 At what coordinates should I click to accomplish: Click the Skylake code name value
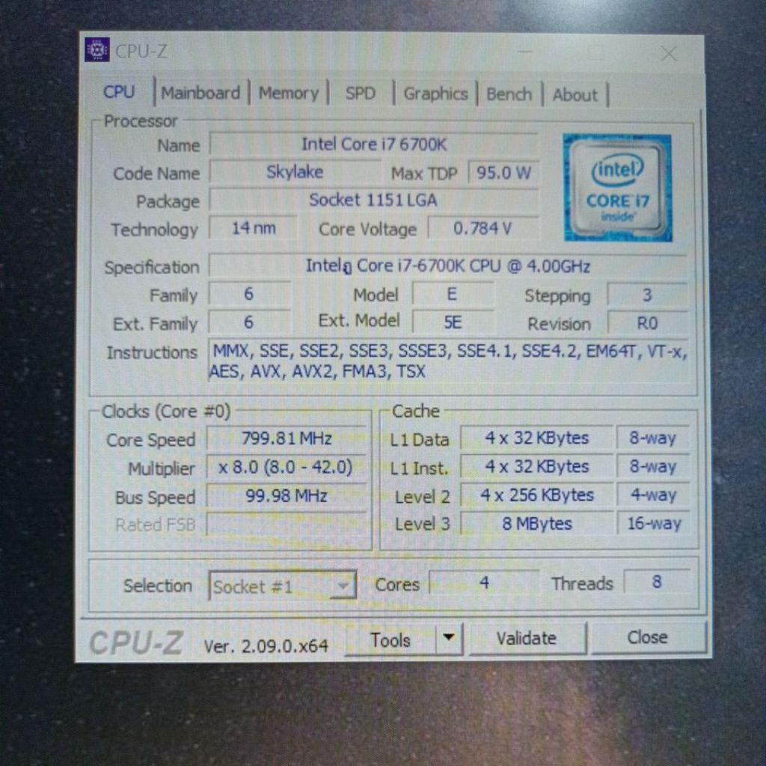click(295, 172)
